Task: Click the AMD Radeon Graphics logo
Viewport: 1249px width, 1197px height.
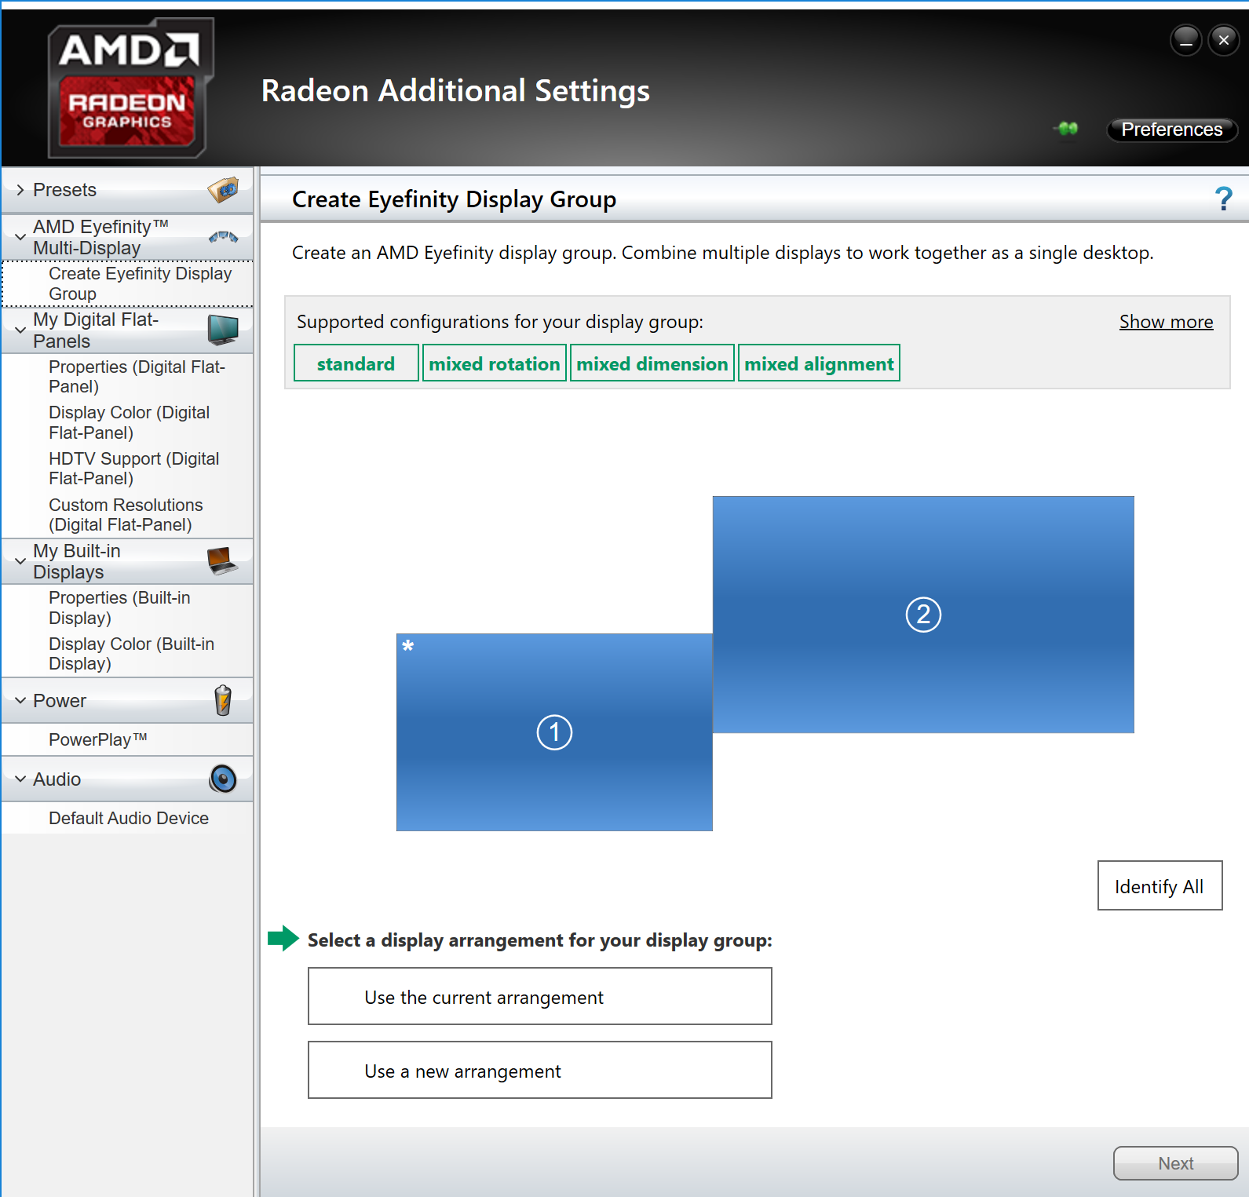Action: point(130,88)
